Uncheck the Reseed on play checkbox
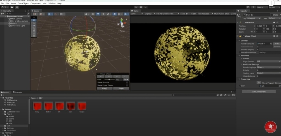 coord(258,50)
